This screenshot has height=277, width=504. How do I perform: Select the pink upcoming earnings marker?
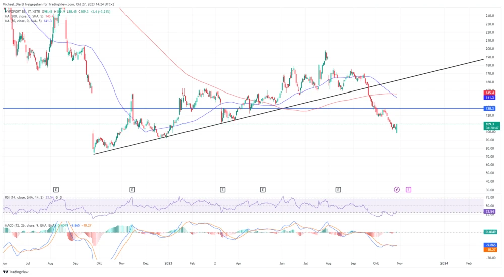[408, 189]
